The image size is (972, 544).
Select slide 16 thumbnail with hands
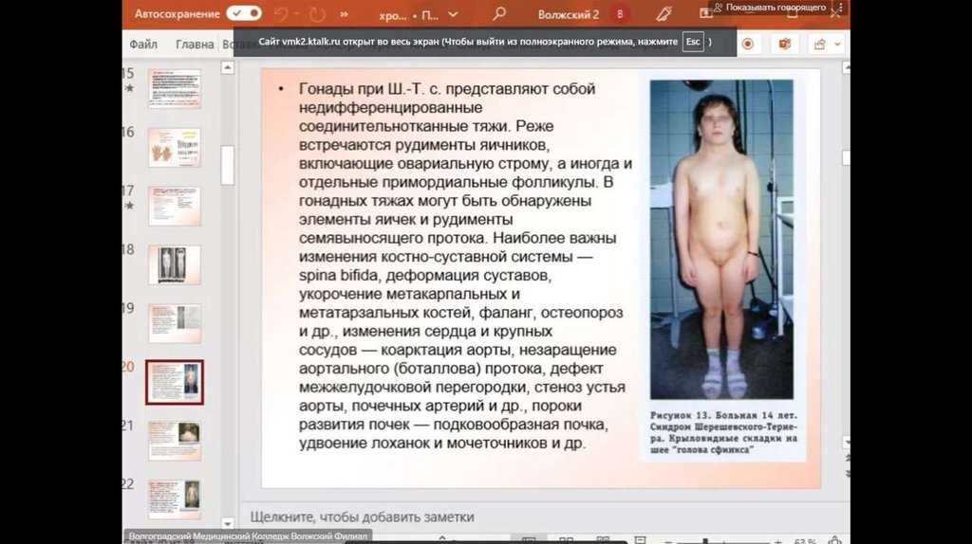[175, 147]
